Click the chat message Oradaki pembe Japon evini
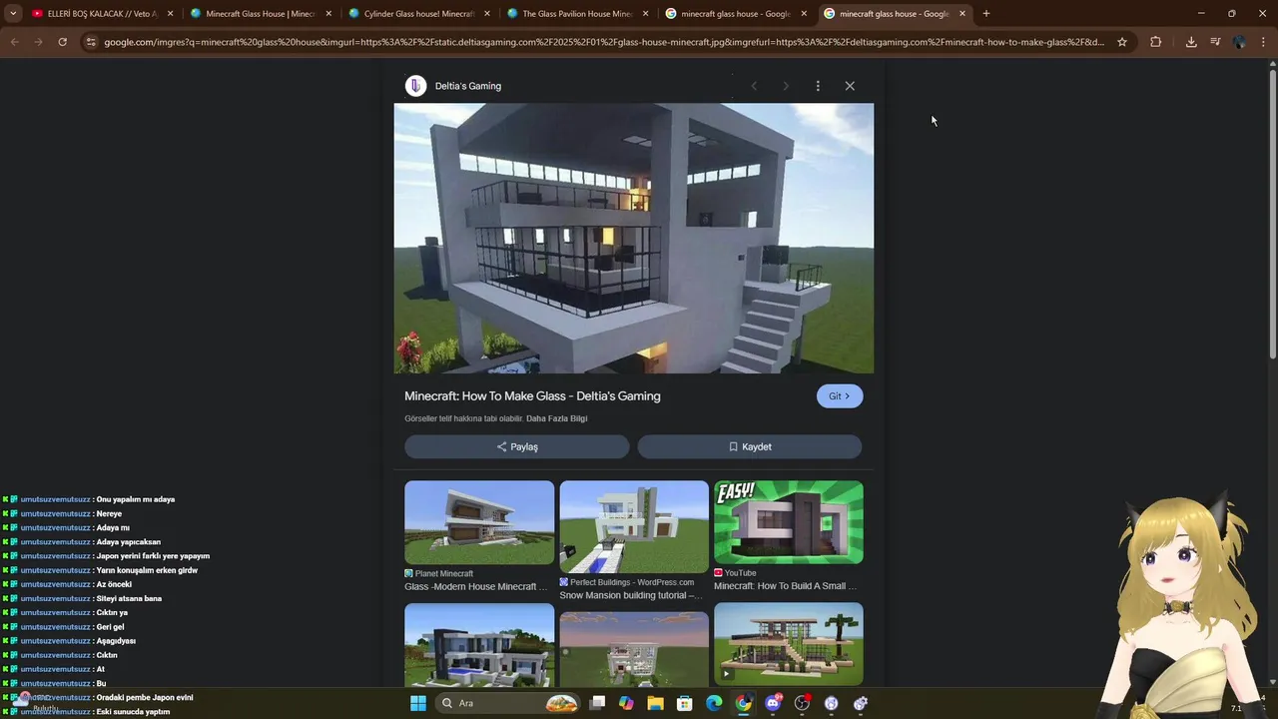 tap(145, 698)
